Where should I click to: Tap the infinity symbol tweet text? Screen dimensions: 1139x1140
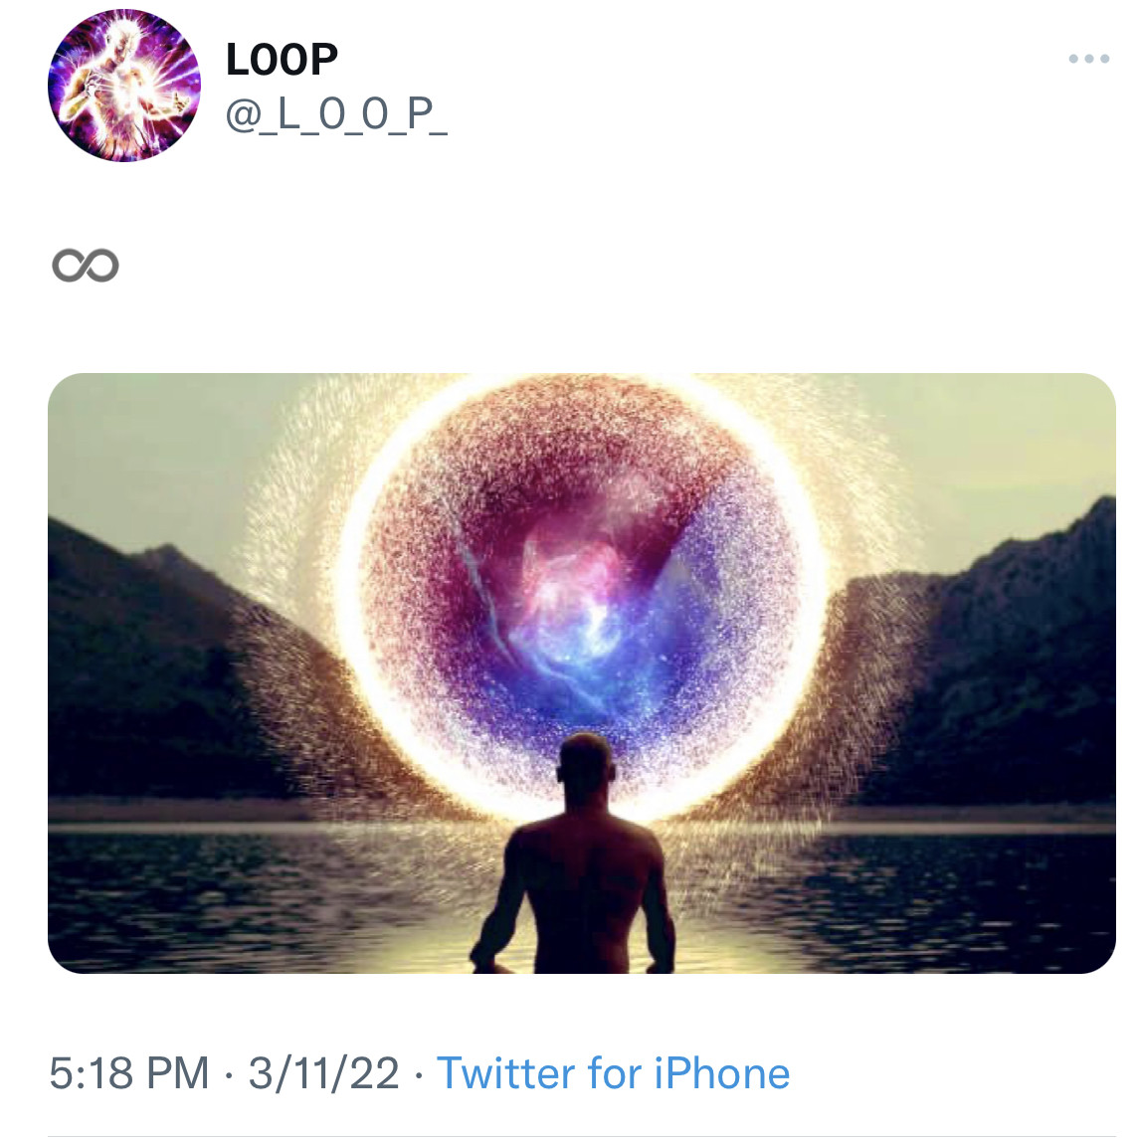click(x=86, y=266)
